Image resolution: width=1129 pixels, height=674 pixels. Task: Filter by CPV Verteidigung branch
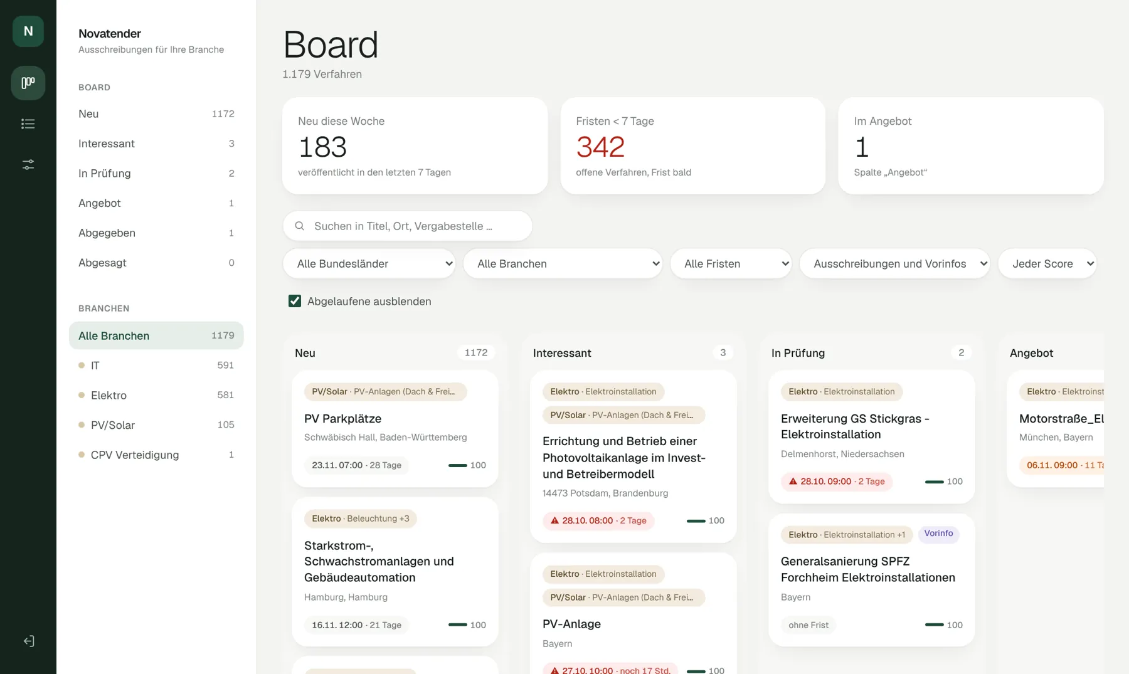click(x=156, y=455)
